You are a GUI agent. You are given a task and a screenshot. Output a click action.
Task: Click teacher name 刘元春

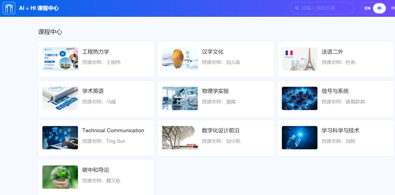(233, 63)
